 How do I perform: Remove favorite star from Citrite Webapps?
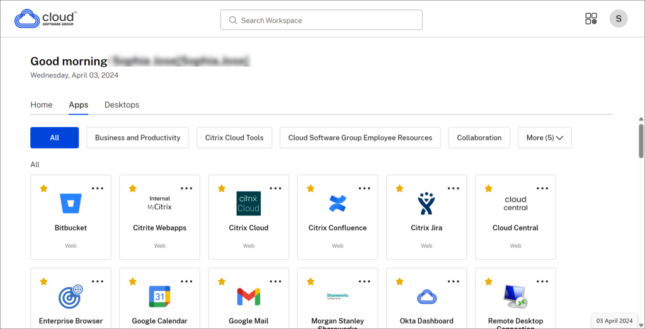point(132,188)
